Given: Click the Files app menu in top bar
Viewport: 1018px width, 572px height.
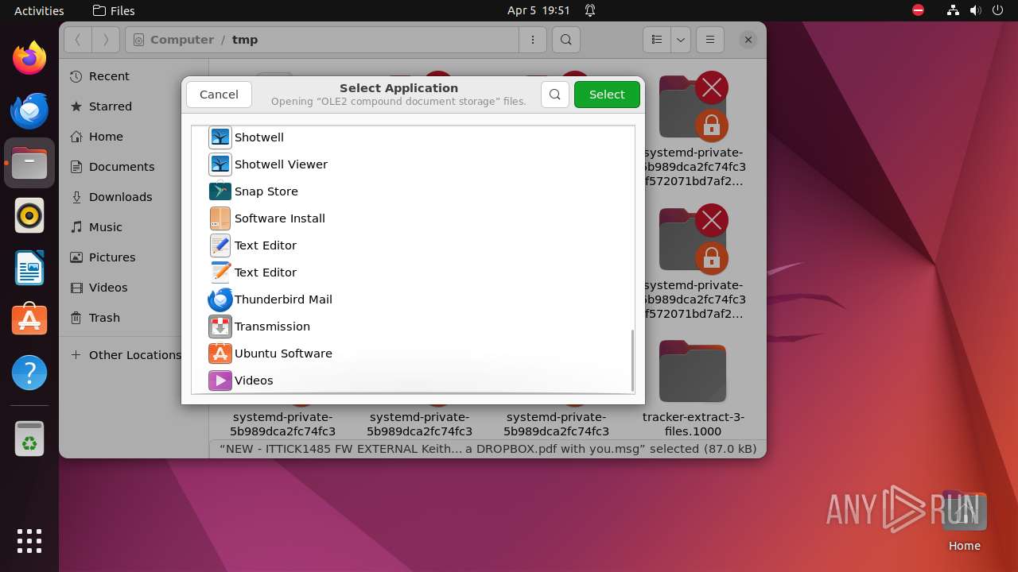Looking at the screenshot, I should 114,10.
